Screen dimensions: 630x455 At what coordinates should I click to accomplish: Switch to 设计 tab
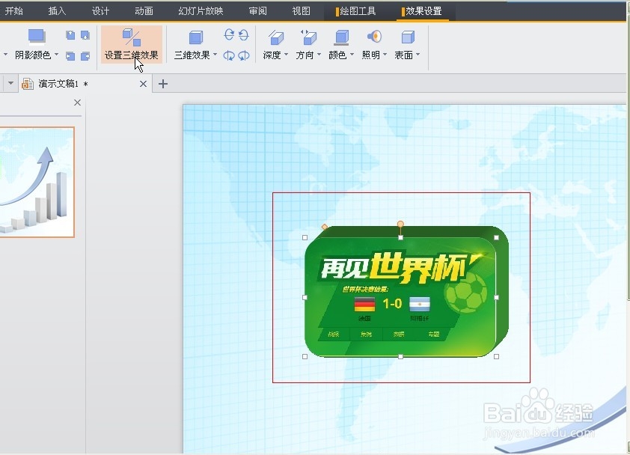[100, 11]
